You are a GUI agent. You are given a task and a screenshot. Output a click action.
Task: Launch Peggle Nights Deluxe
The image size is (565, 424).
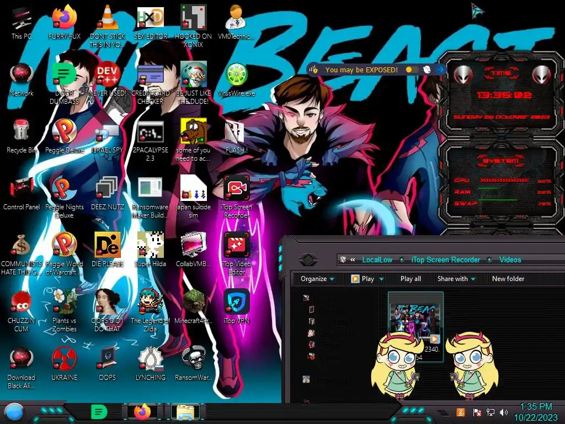[x=65, y=197]
